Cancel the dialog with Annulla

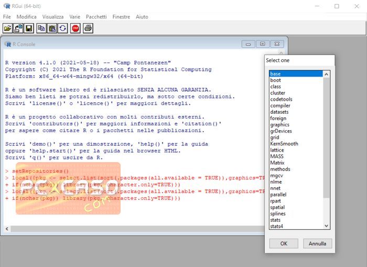pos(317,243)
